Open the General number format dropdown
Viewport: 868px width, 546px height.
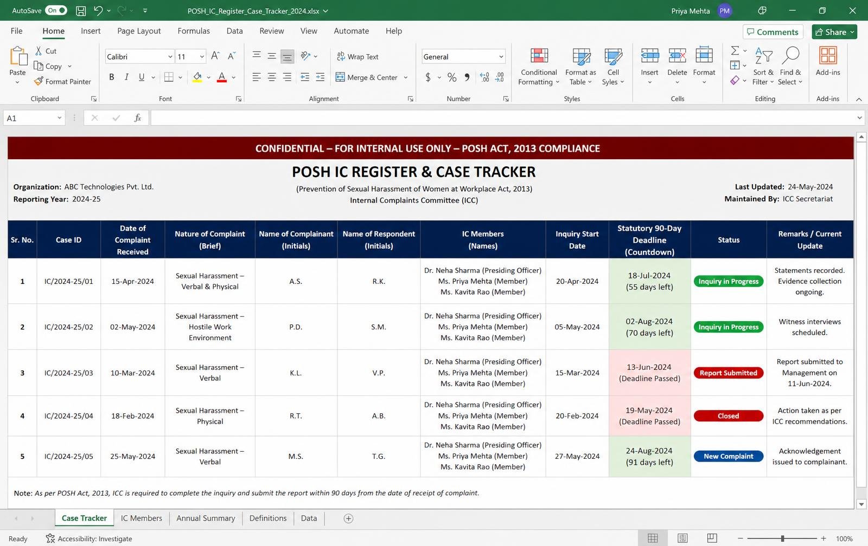[501, 56]
